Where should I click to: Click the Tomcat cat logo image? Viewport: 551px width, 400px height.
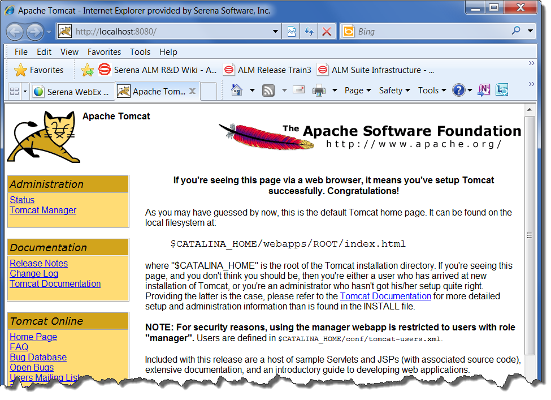coord(44,137)
